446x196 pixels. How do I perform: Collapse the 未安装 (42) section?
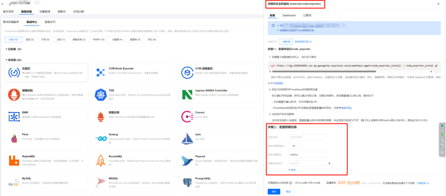click(x=7, y=60)
